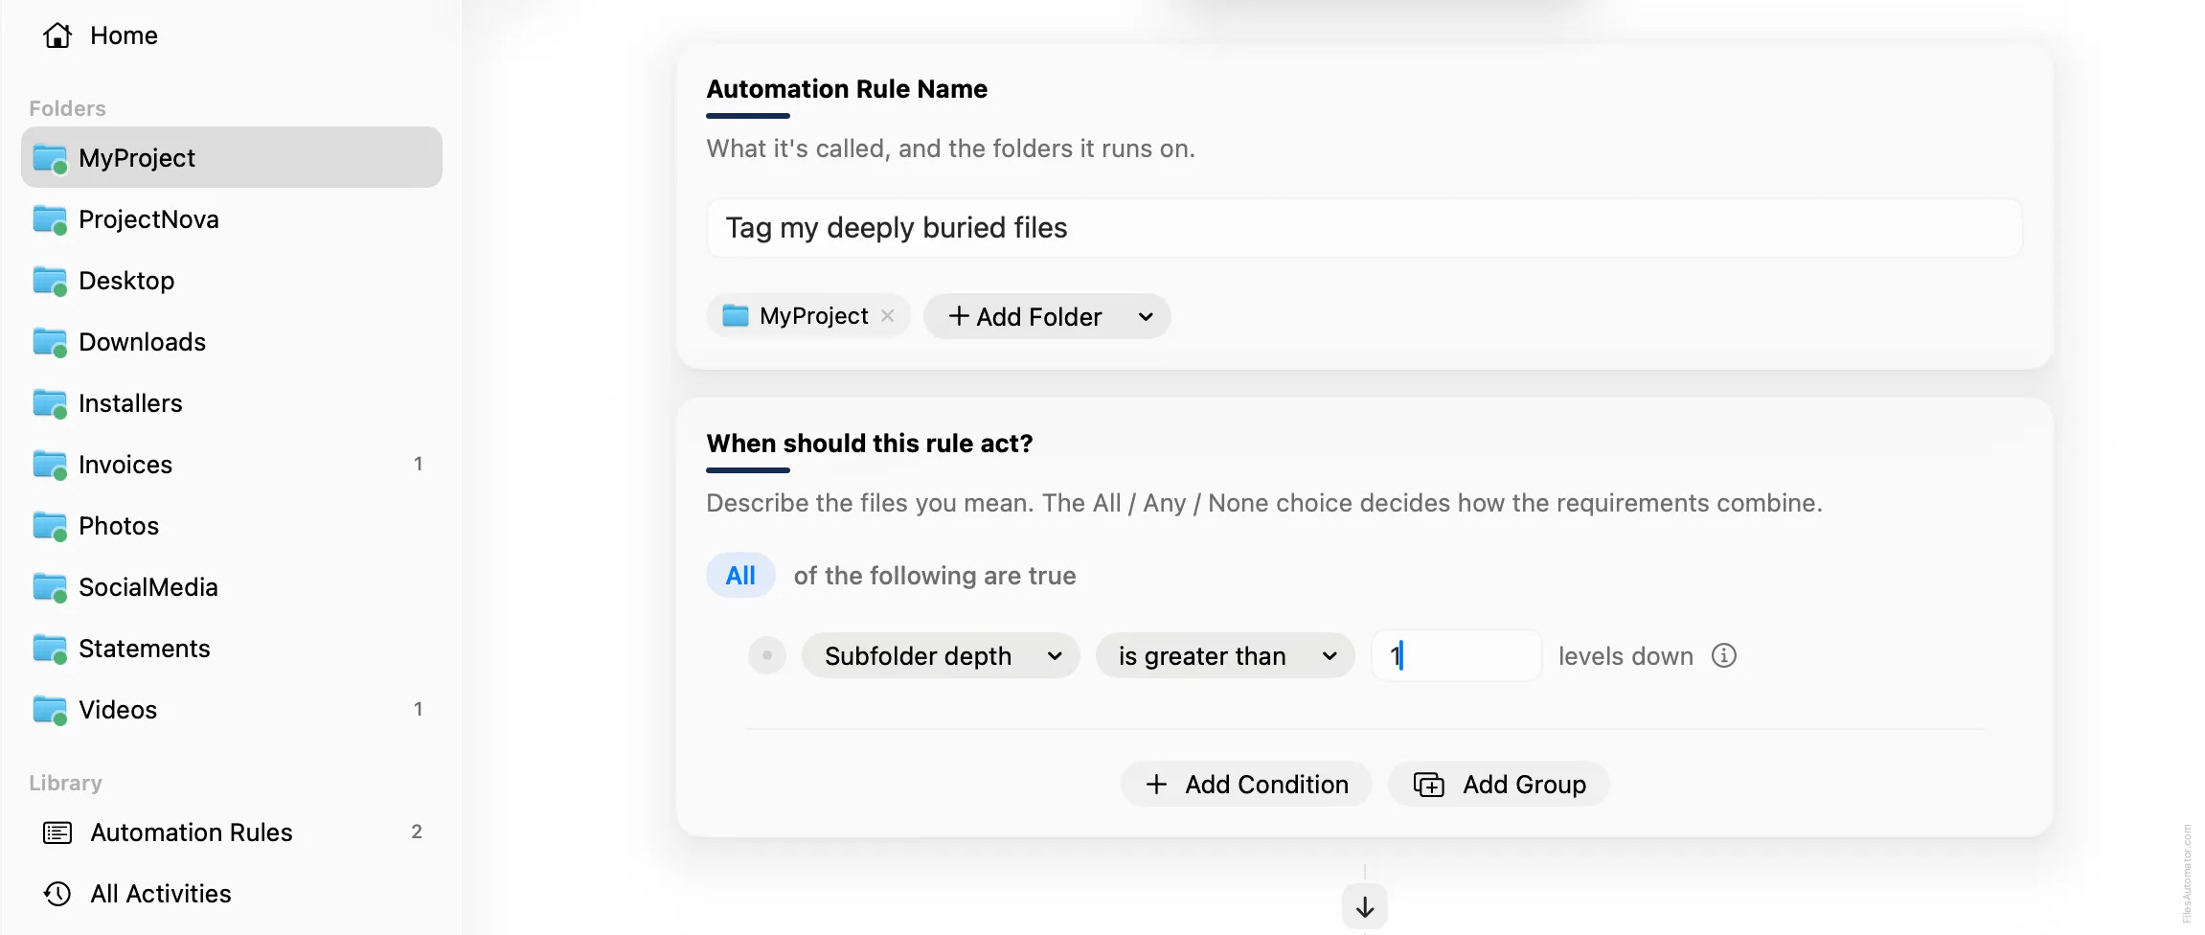Click the down arrow below the conditions card
The width and height of the screenshot is (2205, 935).
click(x=1365, y=906)
